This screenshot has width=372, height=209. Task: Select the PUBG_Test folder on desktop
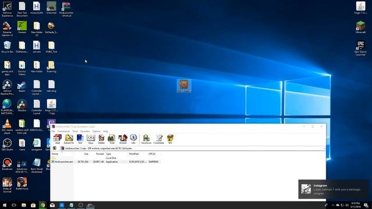click(x=51, y=47)
